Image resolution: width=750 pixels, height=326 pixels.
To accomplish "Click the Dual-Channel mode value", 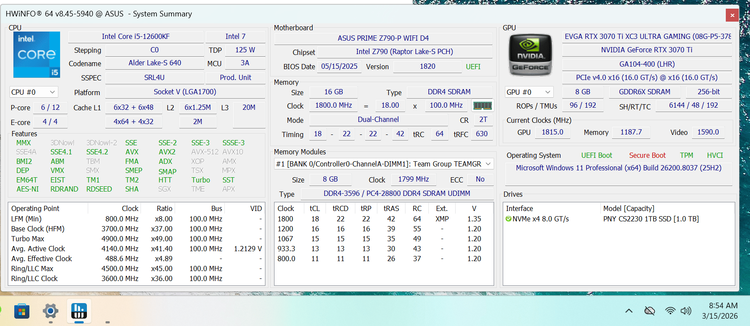I will (378, 119).
